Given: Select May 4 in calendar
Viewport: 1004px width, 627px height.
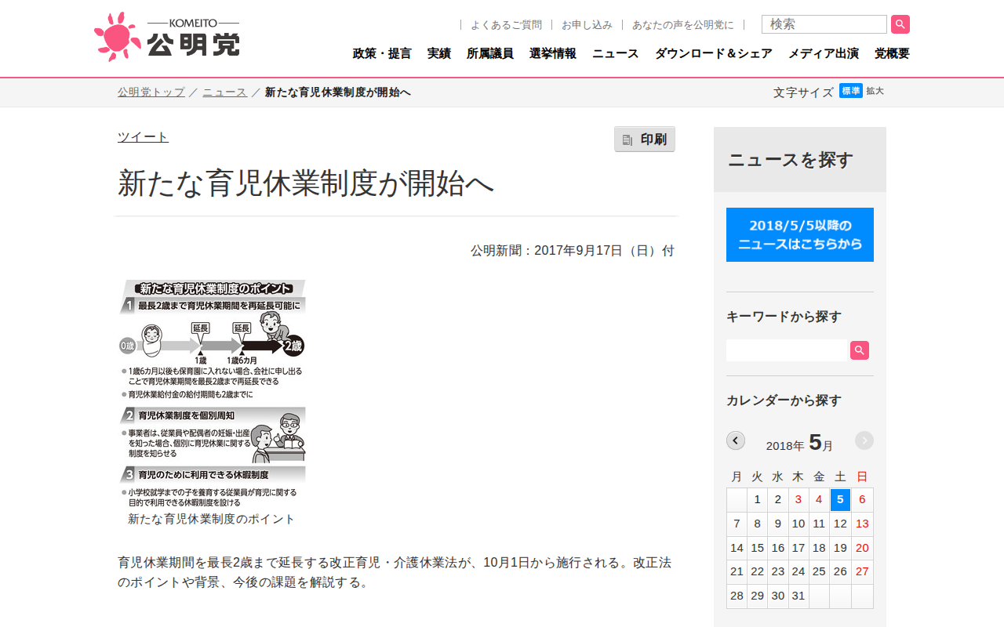Looking at the screenshot, I should (819, 499).
